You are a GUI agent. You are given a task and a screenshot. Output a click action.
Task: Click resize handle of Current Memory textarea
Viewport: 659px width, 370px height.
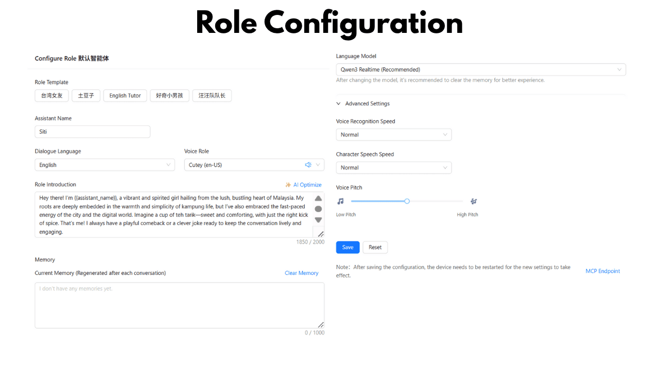[321, 325]
